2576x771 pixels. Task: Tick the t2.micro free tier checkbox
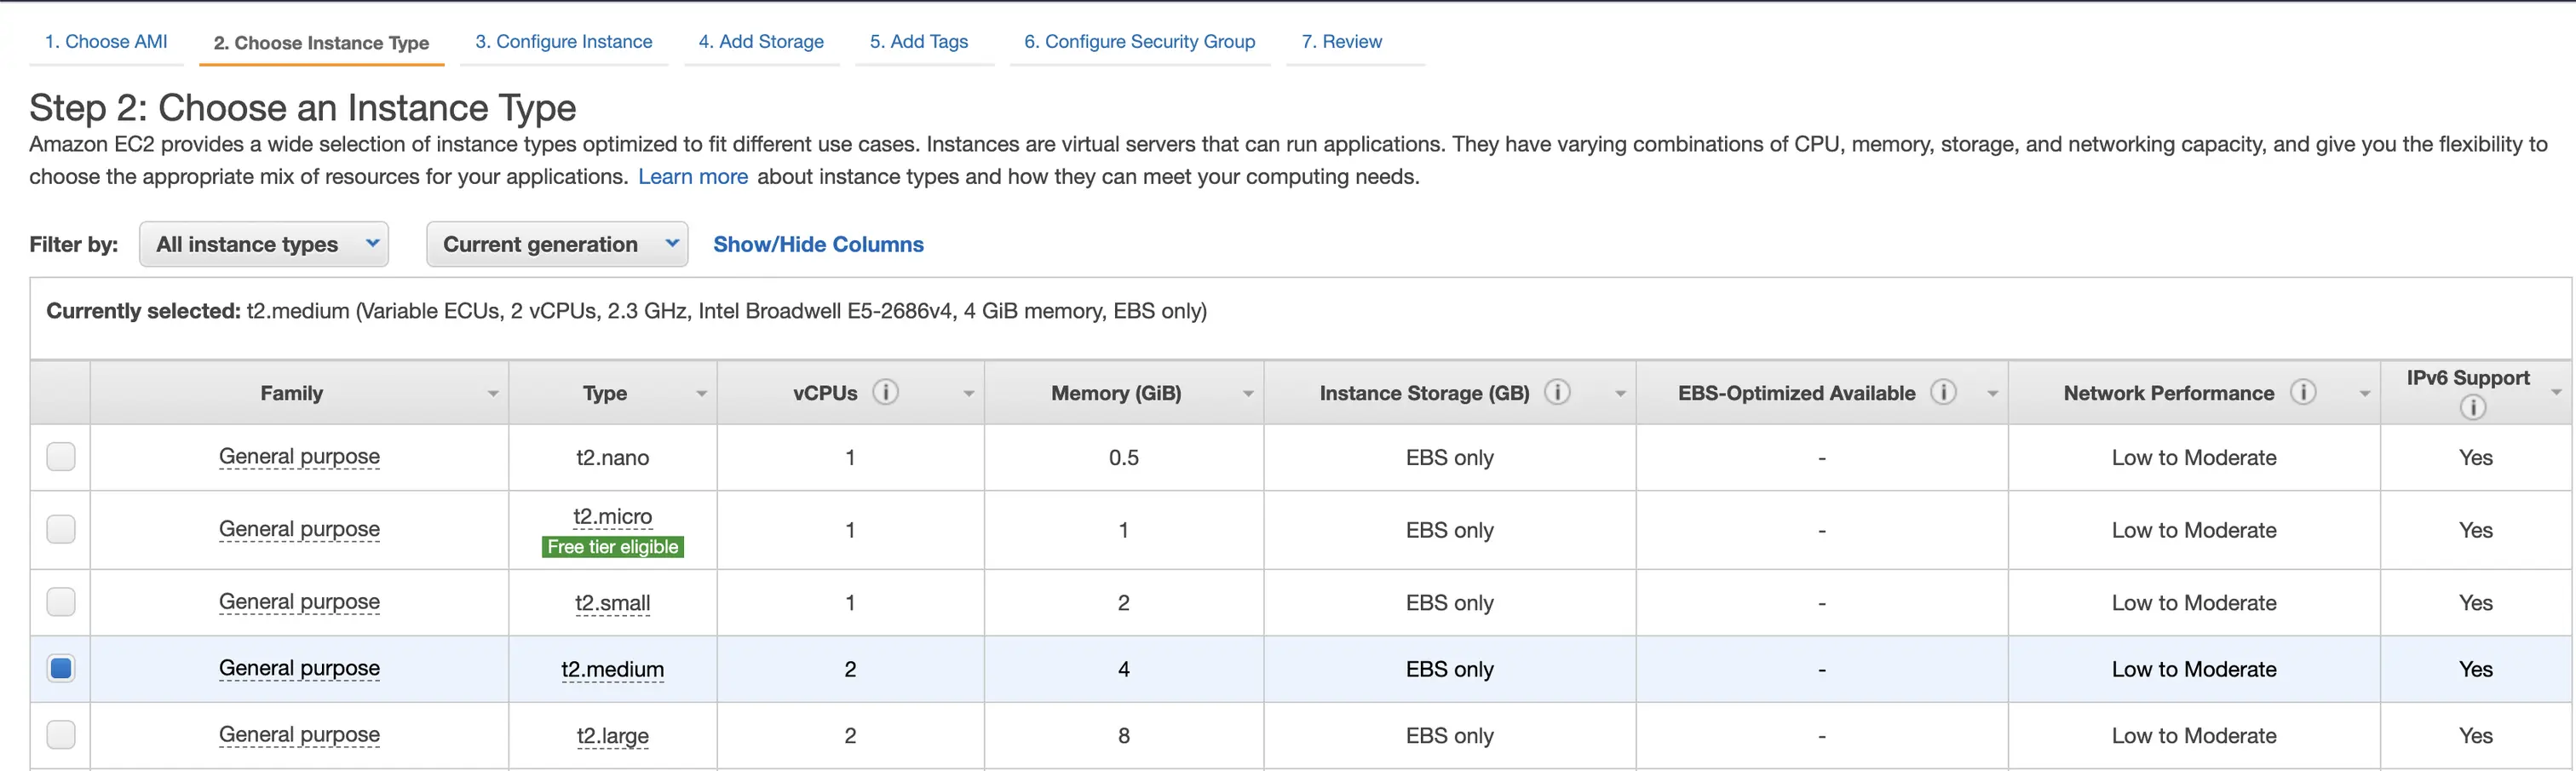coord(61,529)
